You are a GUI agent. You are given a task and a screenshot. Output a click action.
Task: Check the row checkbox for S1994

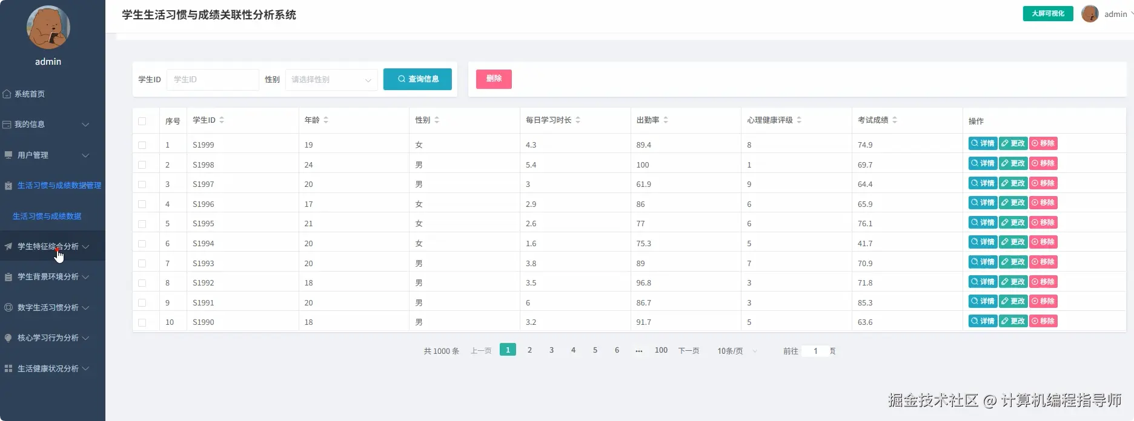point(142,244)
